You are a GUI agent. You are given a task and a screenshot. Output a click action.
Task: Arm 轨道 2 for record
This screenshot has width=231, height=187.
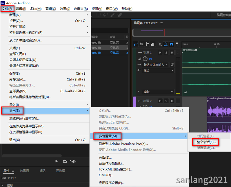[x=172, y=101]
